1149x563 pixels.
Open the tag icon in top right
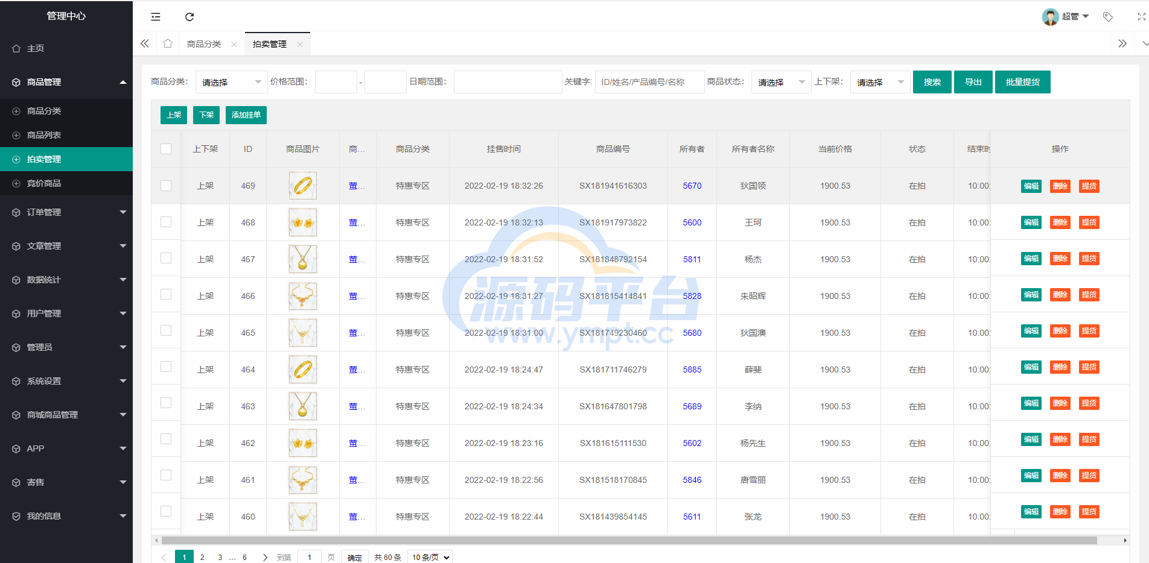(1108, 17)
